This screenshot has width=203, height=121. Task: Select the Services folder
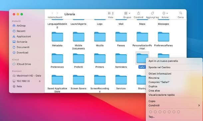pos(121,80)
